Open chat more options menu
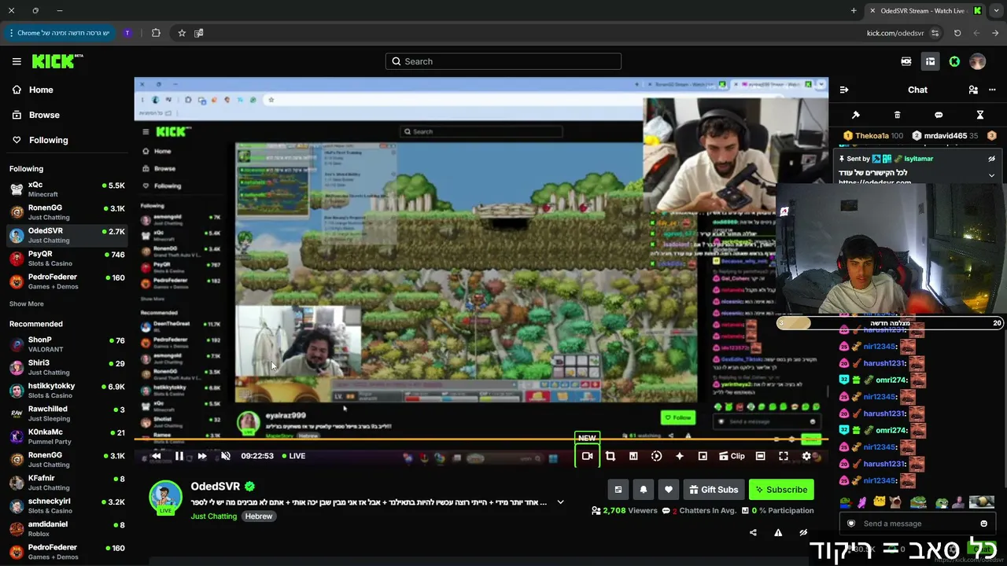1007x566 pixels. pyautogui.click(x=992, y=90)
